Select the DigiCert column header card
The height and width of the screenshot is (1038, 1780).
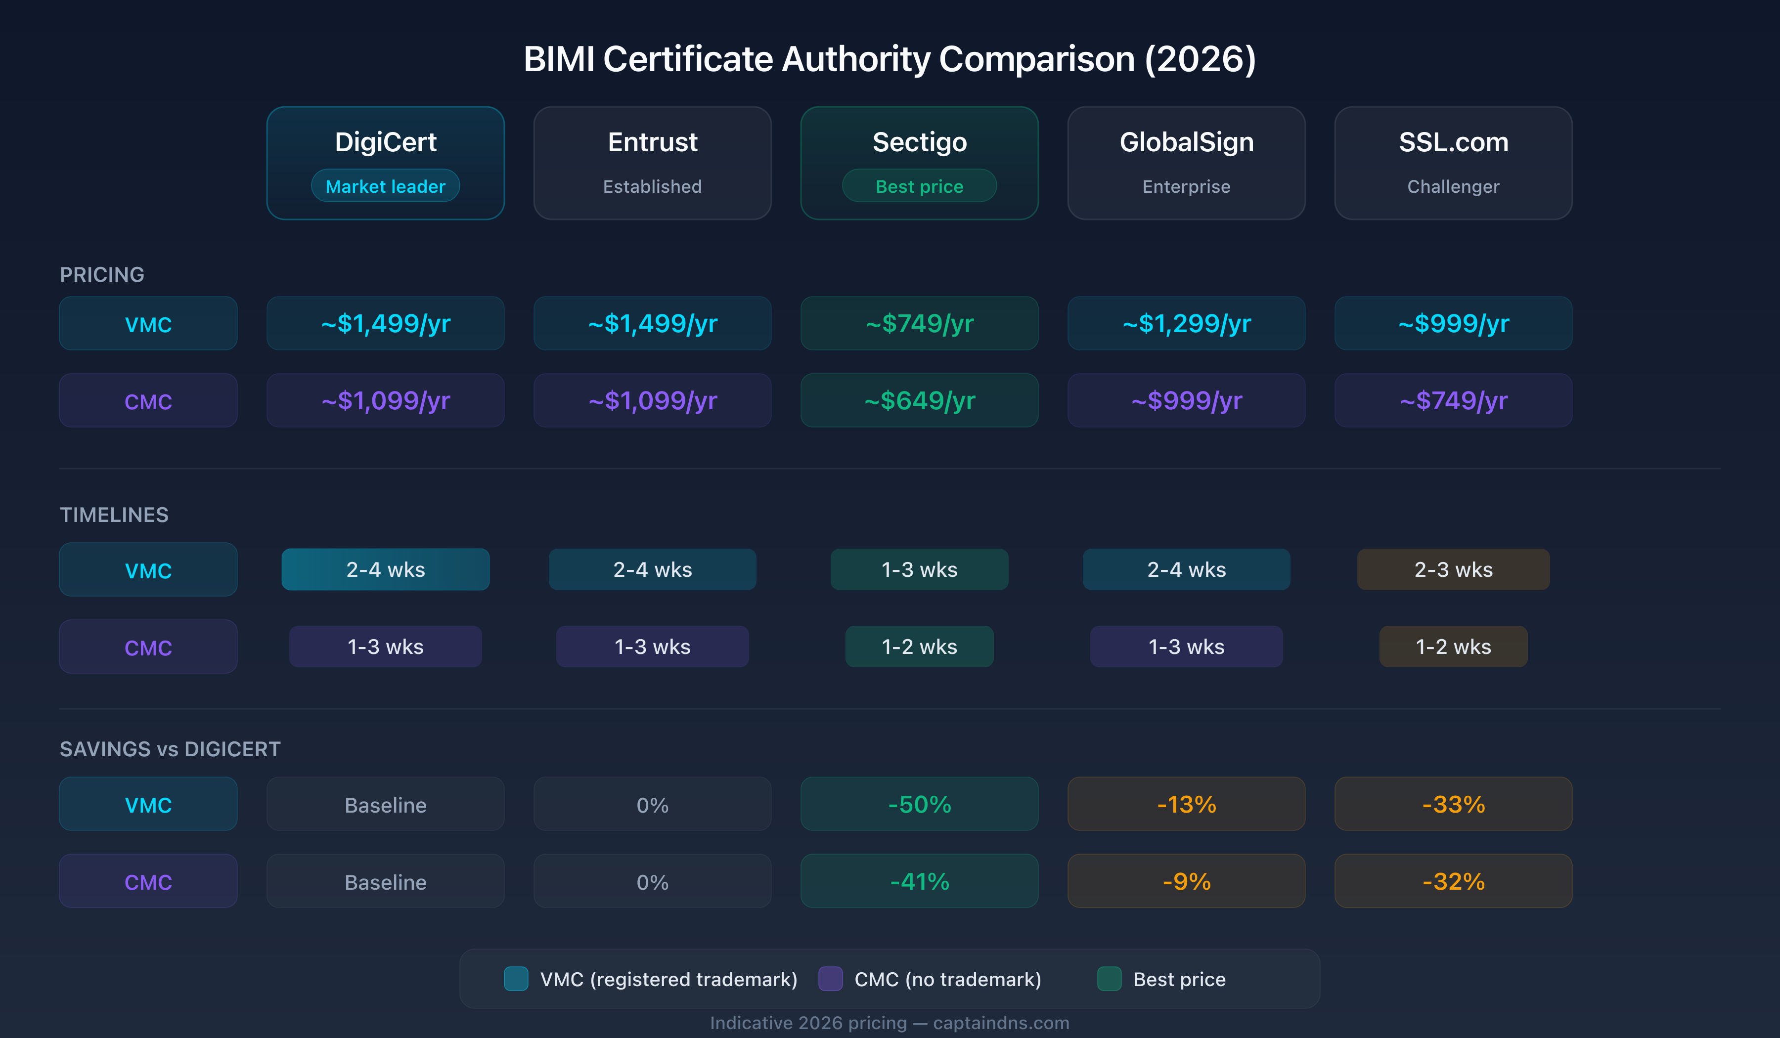(385, 163)
